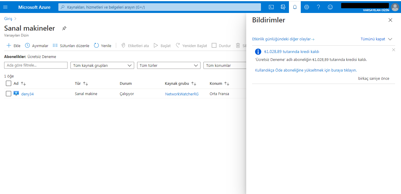Expand the Tümünü kapat chevron

point(390,39)
